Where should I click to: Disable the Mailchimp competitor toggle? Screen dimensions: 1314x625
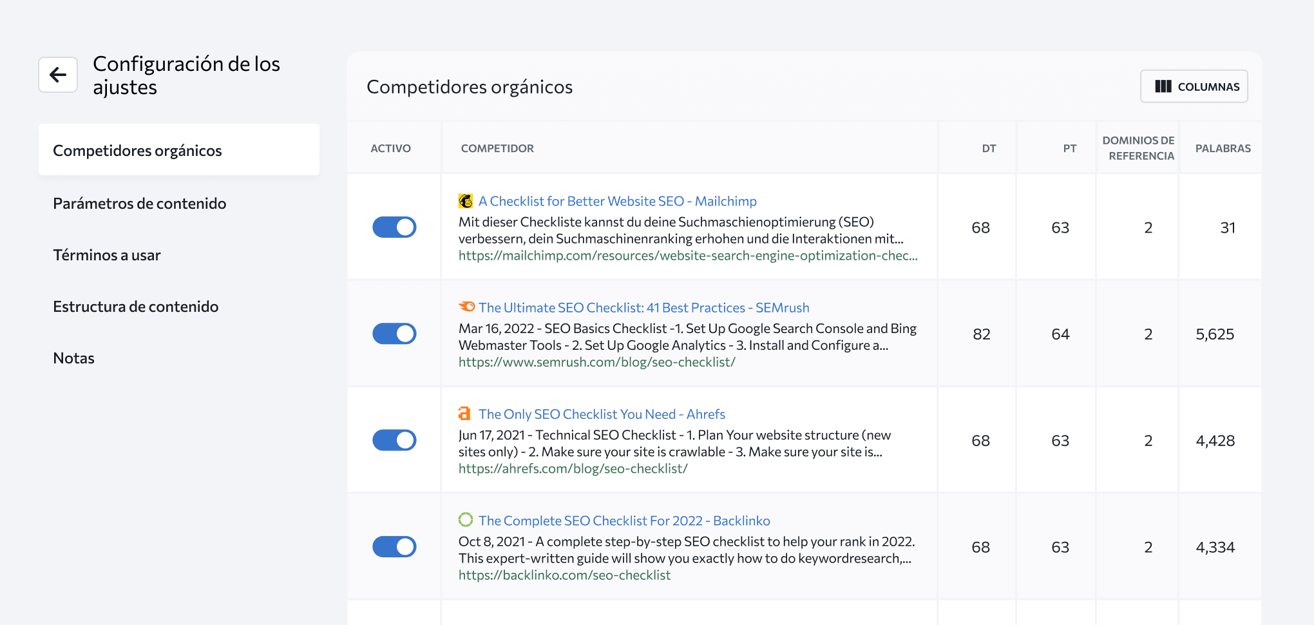(x=394, y=227)
